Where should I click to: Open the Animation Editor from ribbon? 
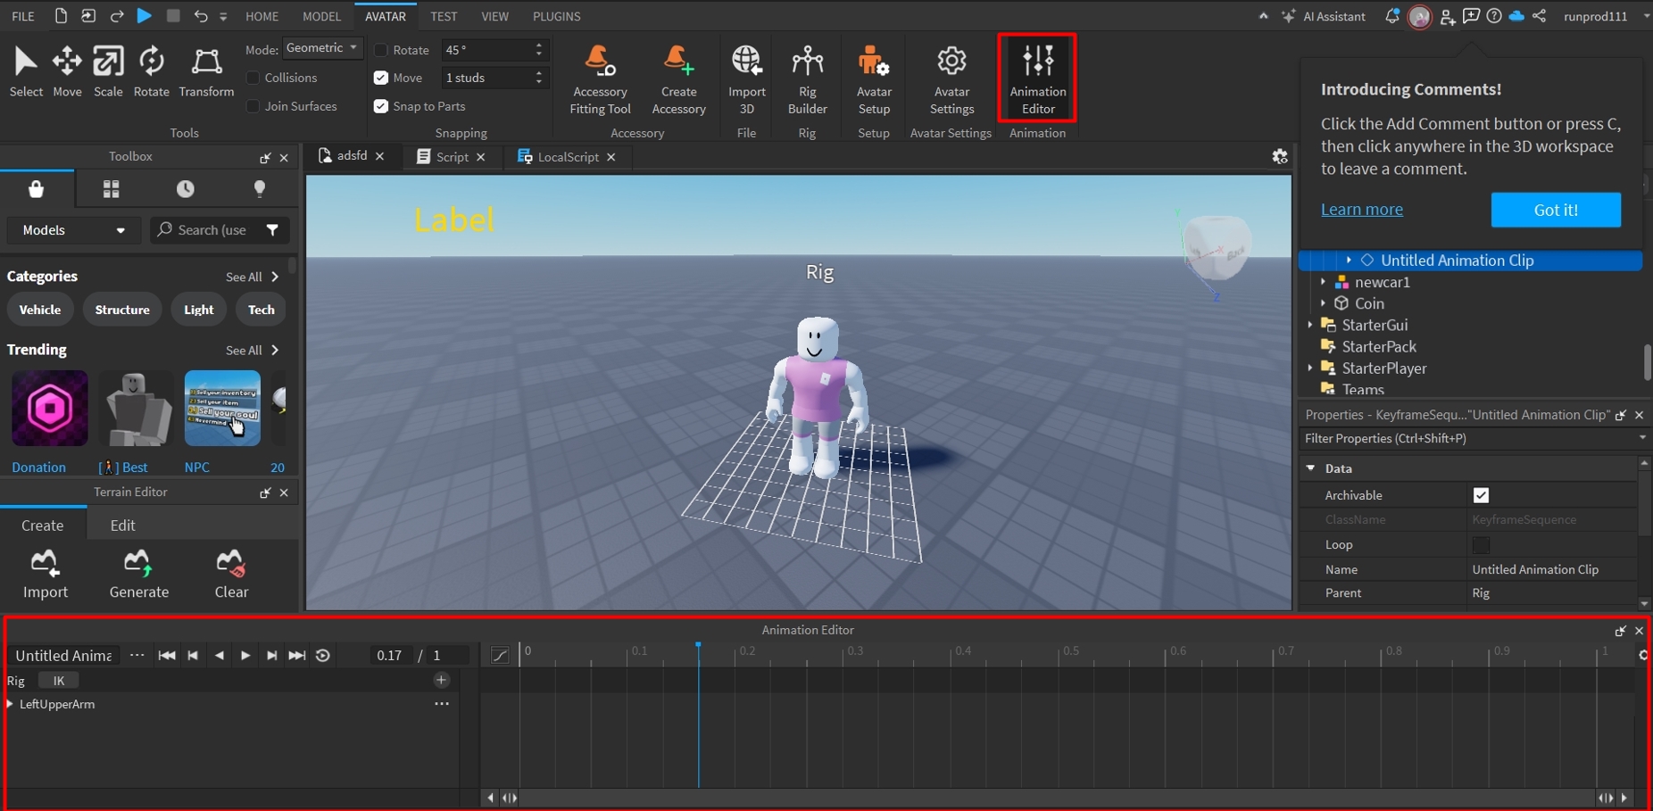point(1037,79)
